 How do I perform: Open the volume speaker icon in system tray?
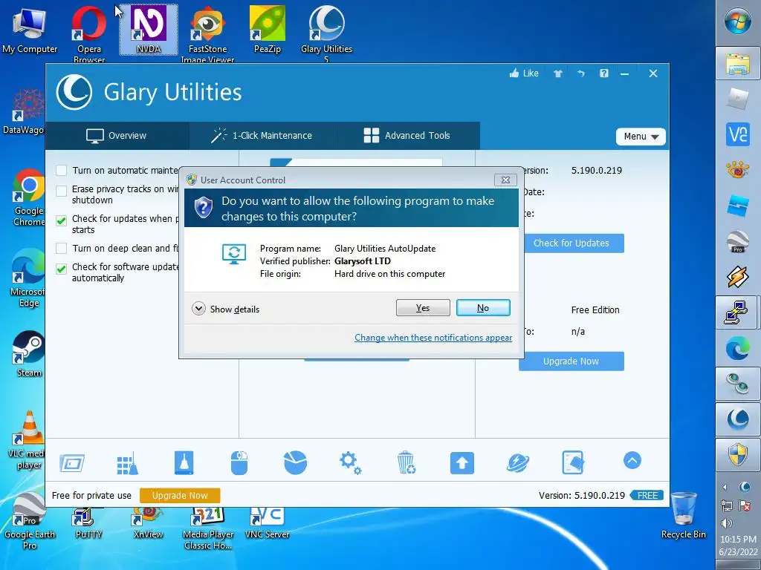(x=727, y=523)
